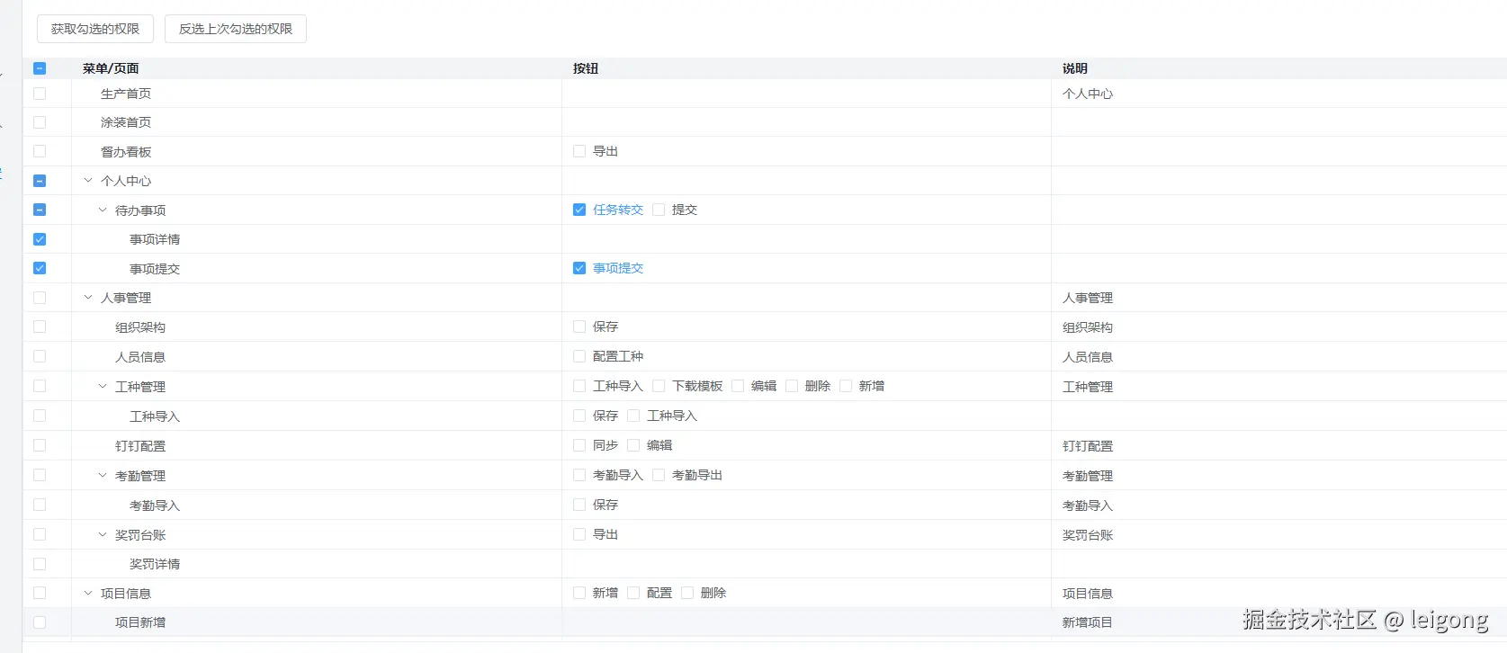
Task: Check the 奖罚台账 row checkbox
Action: (40, 534)
